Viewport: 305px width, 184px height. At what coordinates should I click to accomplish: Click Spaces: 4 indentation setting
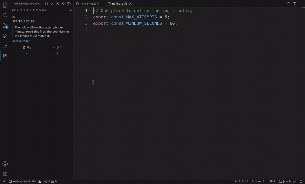click(x=258, y=181)
